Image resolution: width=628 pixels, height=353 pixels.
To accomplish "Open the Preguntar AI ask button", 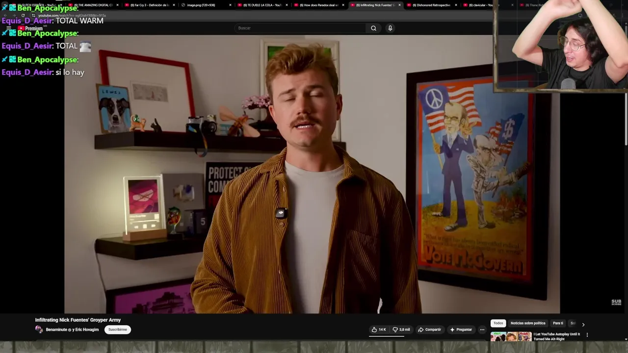I will click(x=461, y=329).
